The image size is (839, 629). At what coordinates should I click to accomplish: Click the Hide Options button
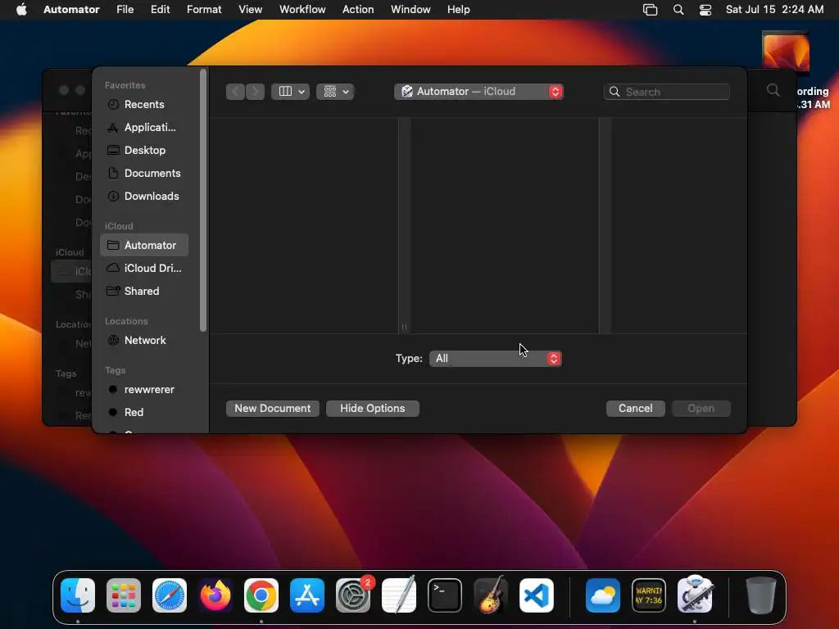click(x=373, y=408)
